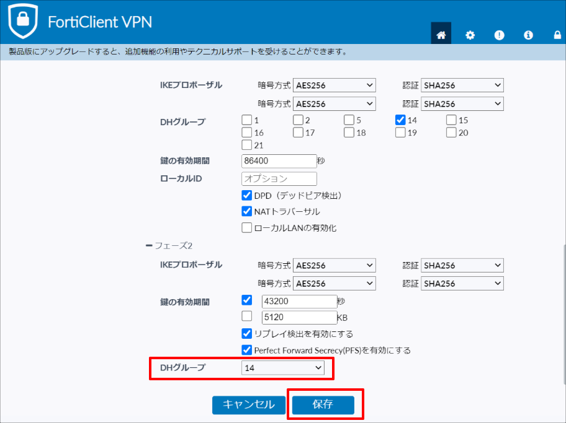566x423 pixels.
Task: Check DH group 19 checkbox
Action: click(x=400, y=133)
